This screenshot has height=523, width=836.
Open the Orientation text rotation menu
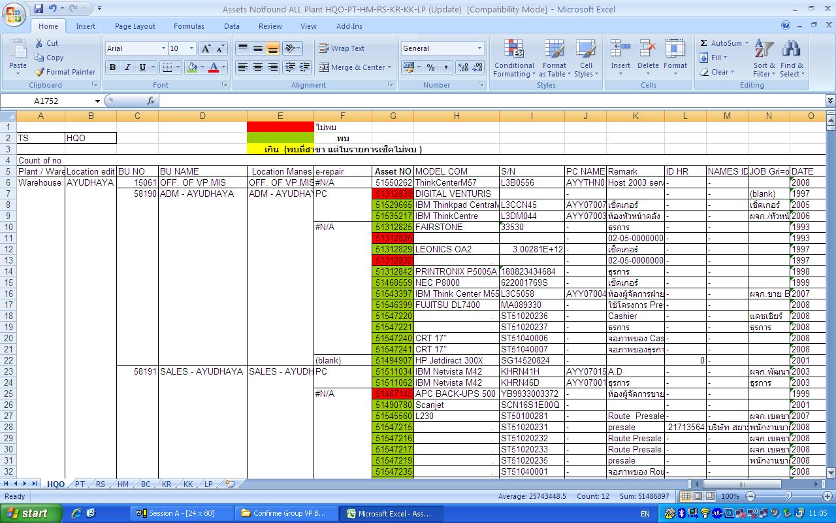point(293,48)
